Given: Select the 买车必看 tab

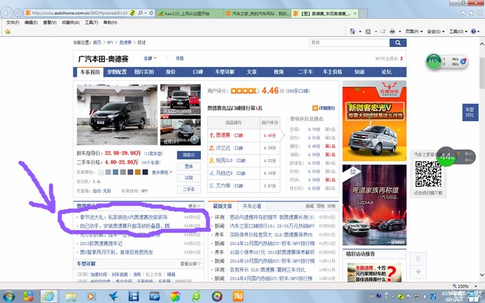Looking at the screenshot, I should tap(252, 206).
